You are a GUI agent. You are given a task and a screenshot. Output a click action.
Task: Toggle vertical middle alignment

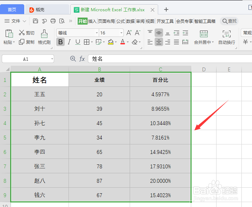159,33
